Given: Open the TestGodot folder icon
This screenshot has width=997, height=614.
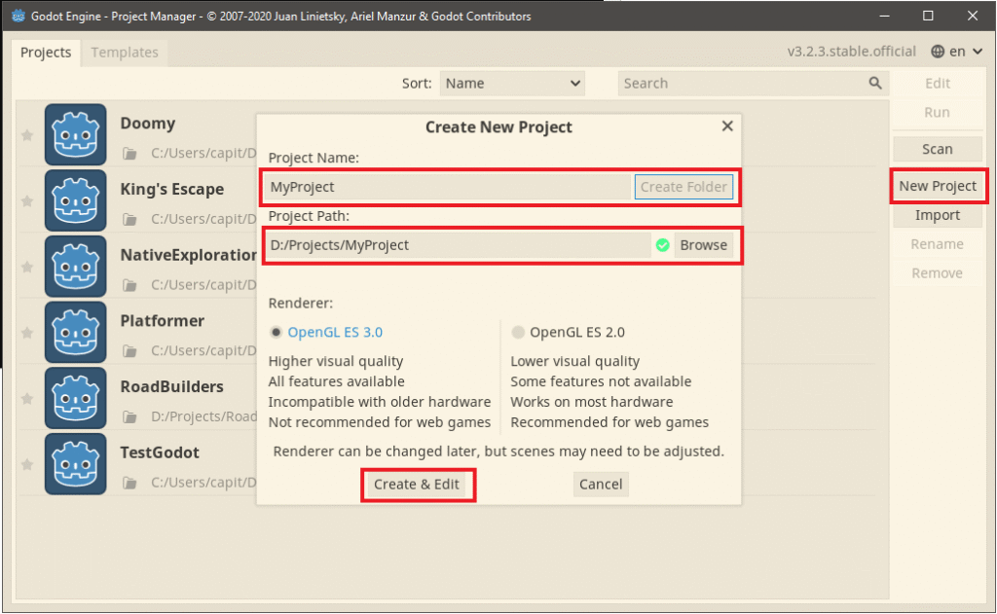Looking at the screenshot, I should point(129,483).
